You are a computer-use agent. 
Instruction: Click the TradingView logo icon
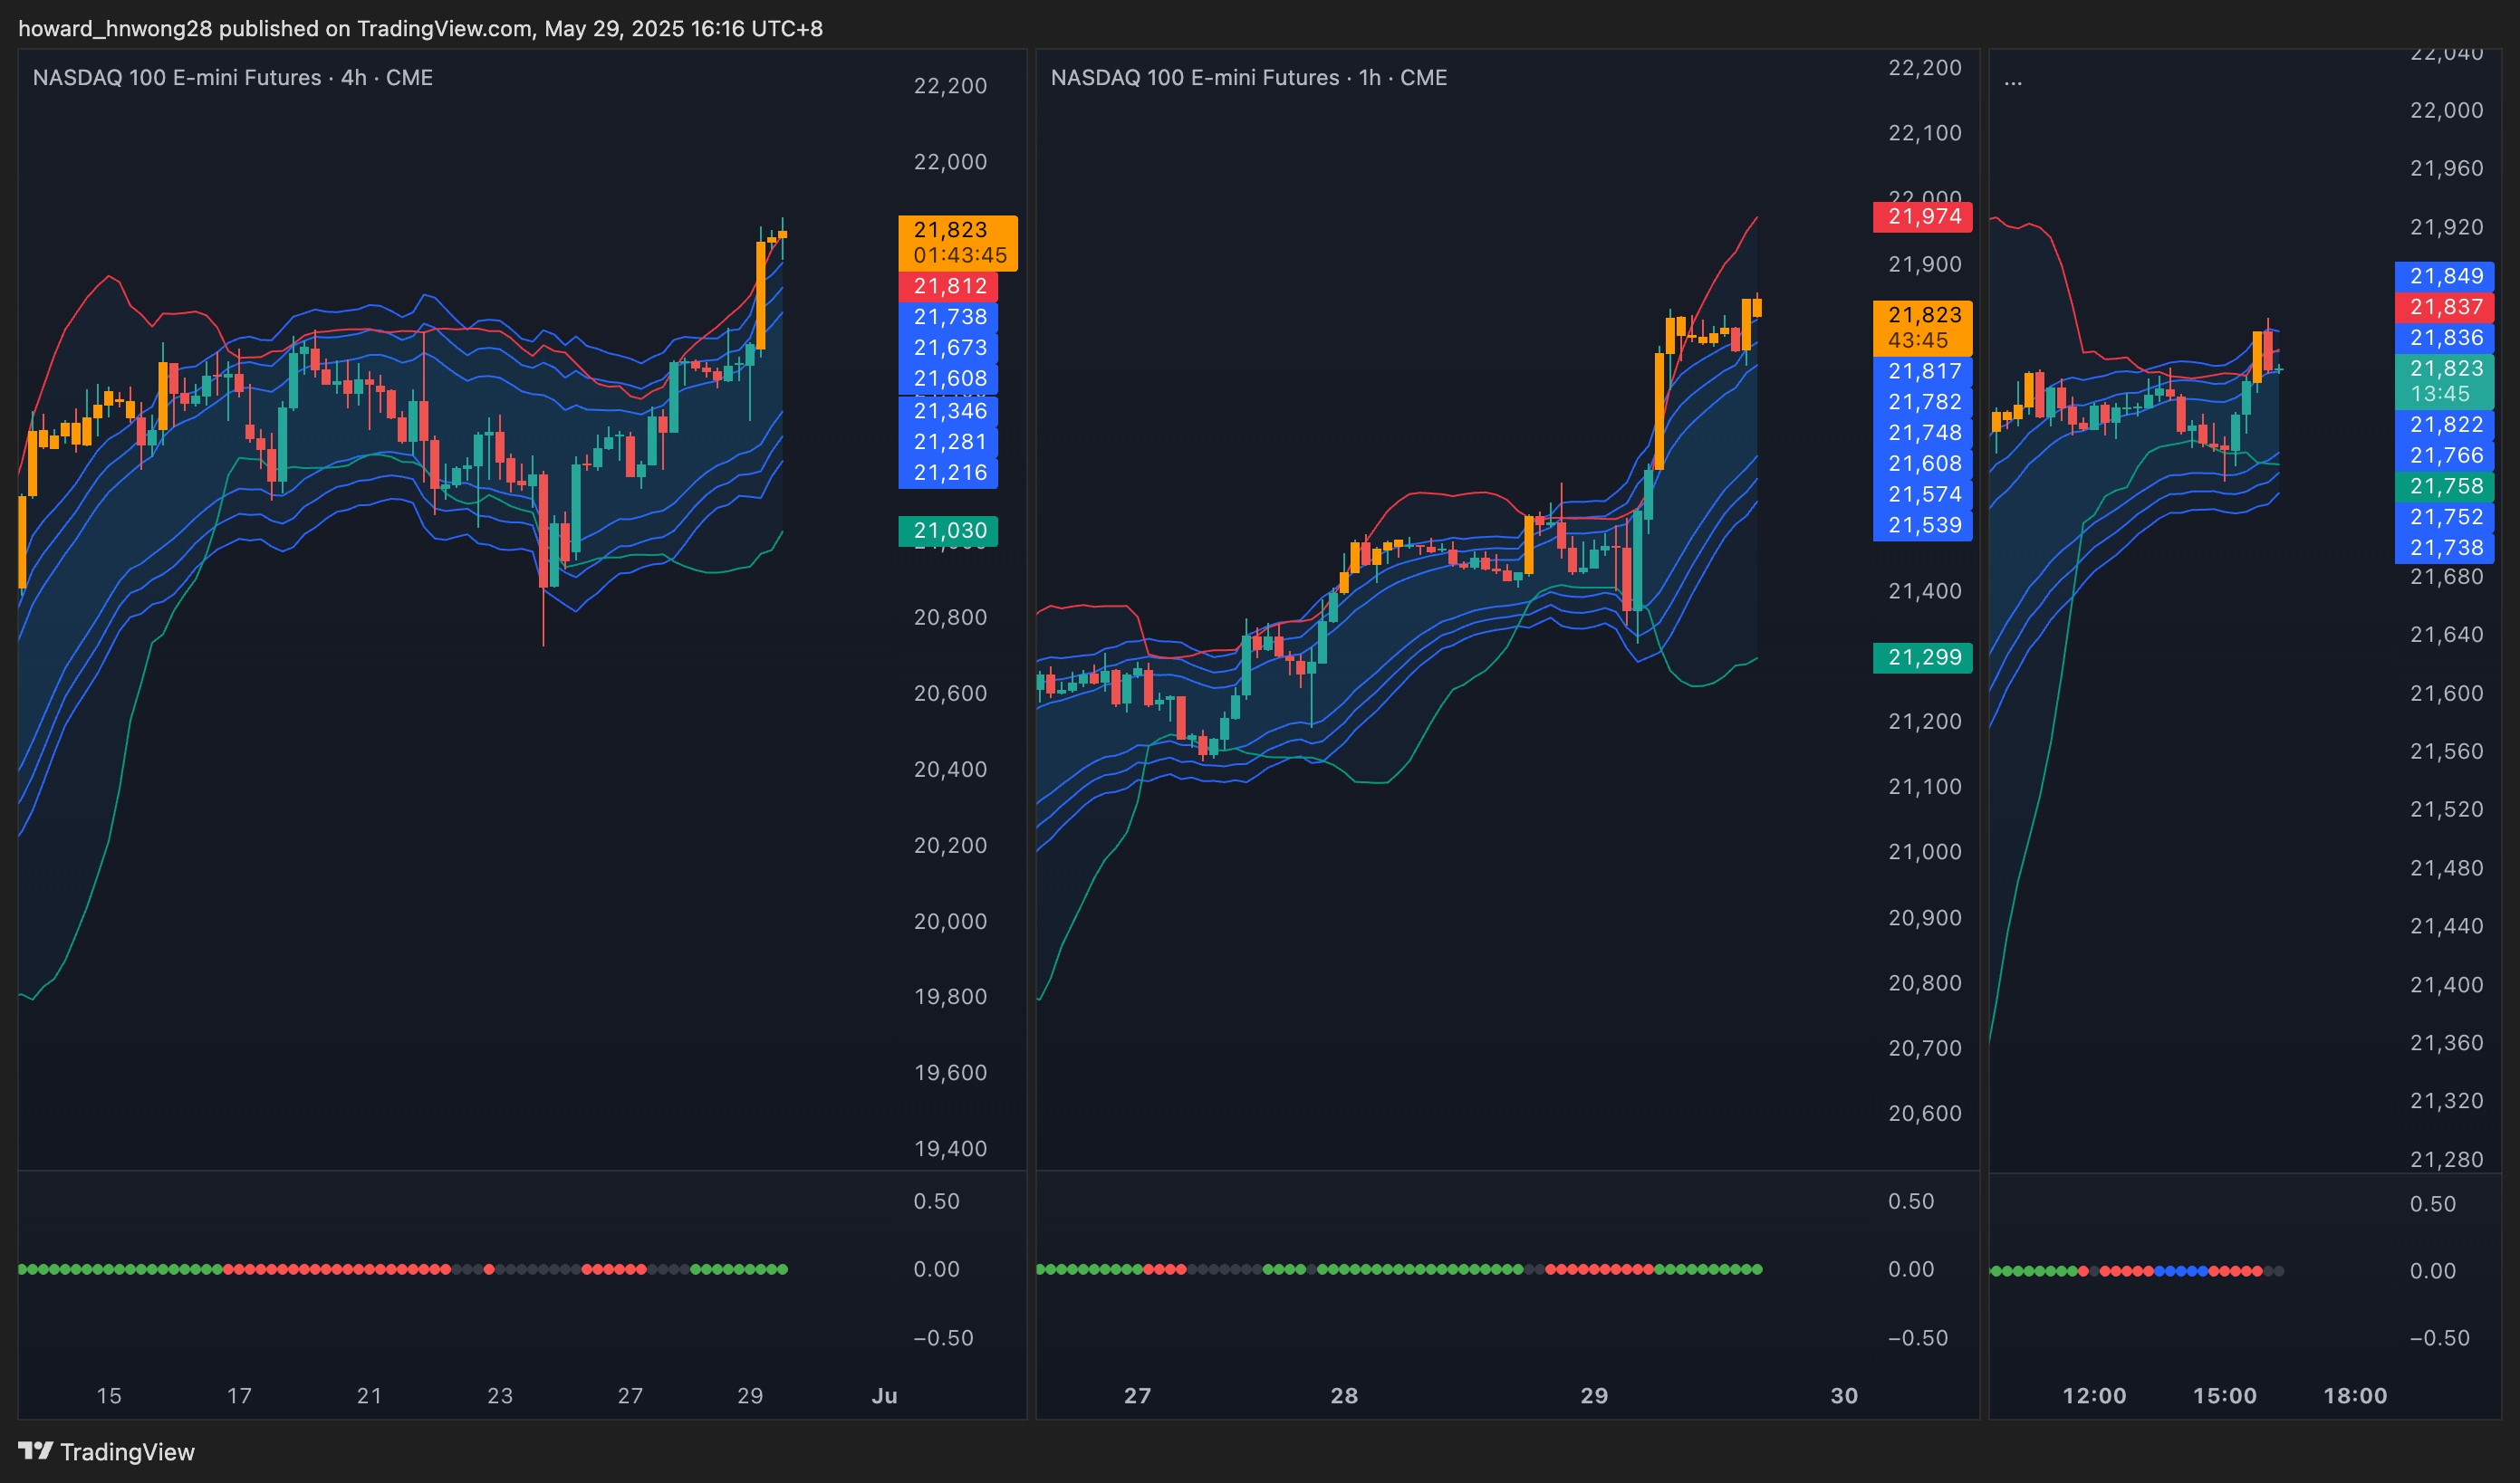click(x=35, y=1450)
